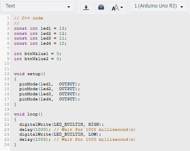
Task: Click the comment '// C++ code' on line 1
Action: pyautogui.click(x=28, y=18)
